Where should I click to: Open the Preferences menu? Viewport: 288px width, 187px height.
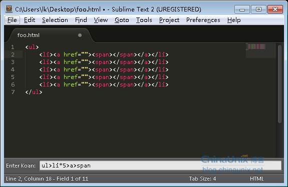[203, 20]
